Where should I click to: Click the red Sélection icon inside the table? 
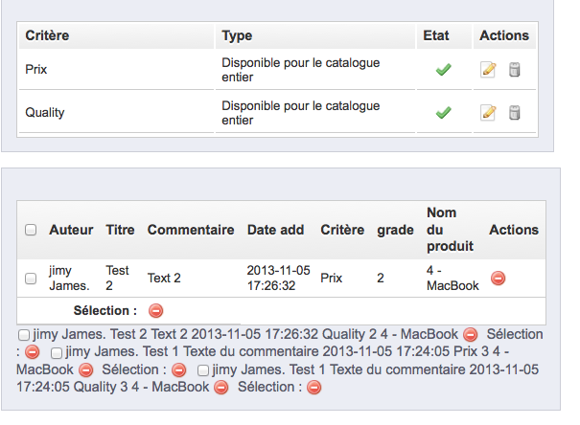156,310
